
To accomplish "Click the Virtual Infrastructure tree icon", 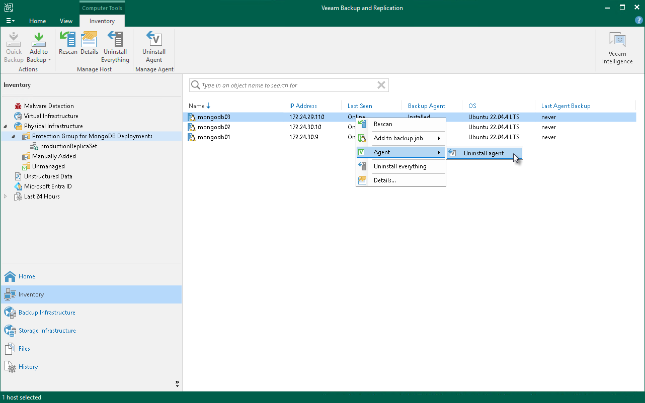I will 18,116.
